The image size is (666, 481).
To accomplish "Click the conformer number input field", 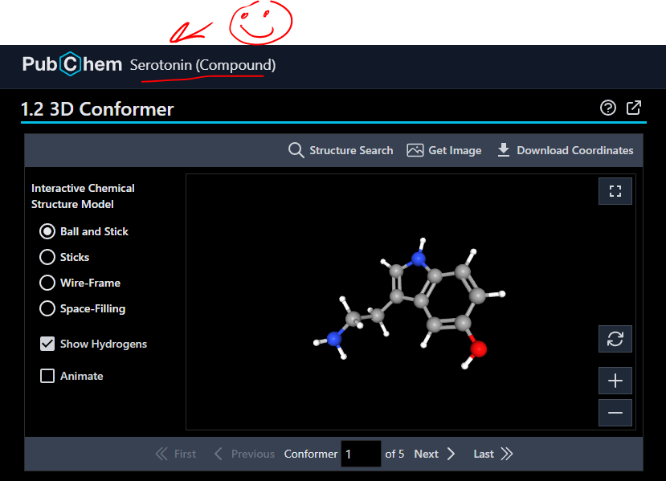I will click(x=361, y=454).
